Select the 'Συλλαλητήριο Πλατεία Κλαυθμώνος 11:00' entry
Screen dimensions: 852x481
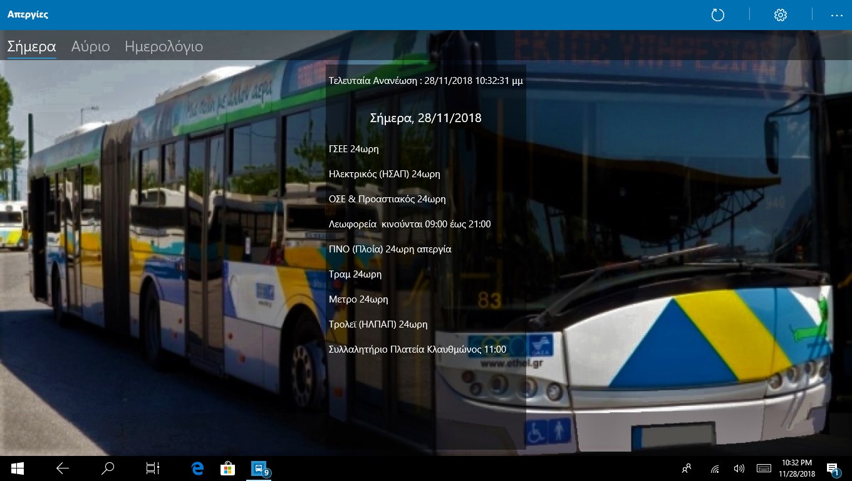point(417,349)
